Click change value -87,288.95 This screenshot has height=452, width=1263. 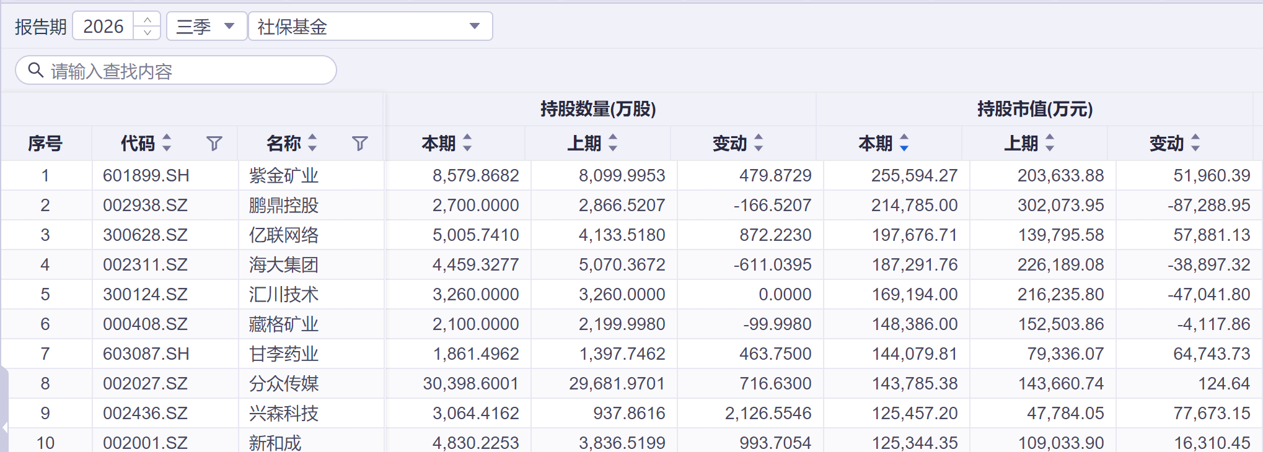coord(1209,206)
